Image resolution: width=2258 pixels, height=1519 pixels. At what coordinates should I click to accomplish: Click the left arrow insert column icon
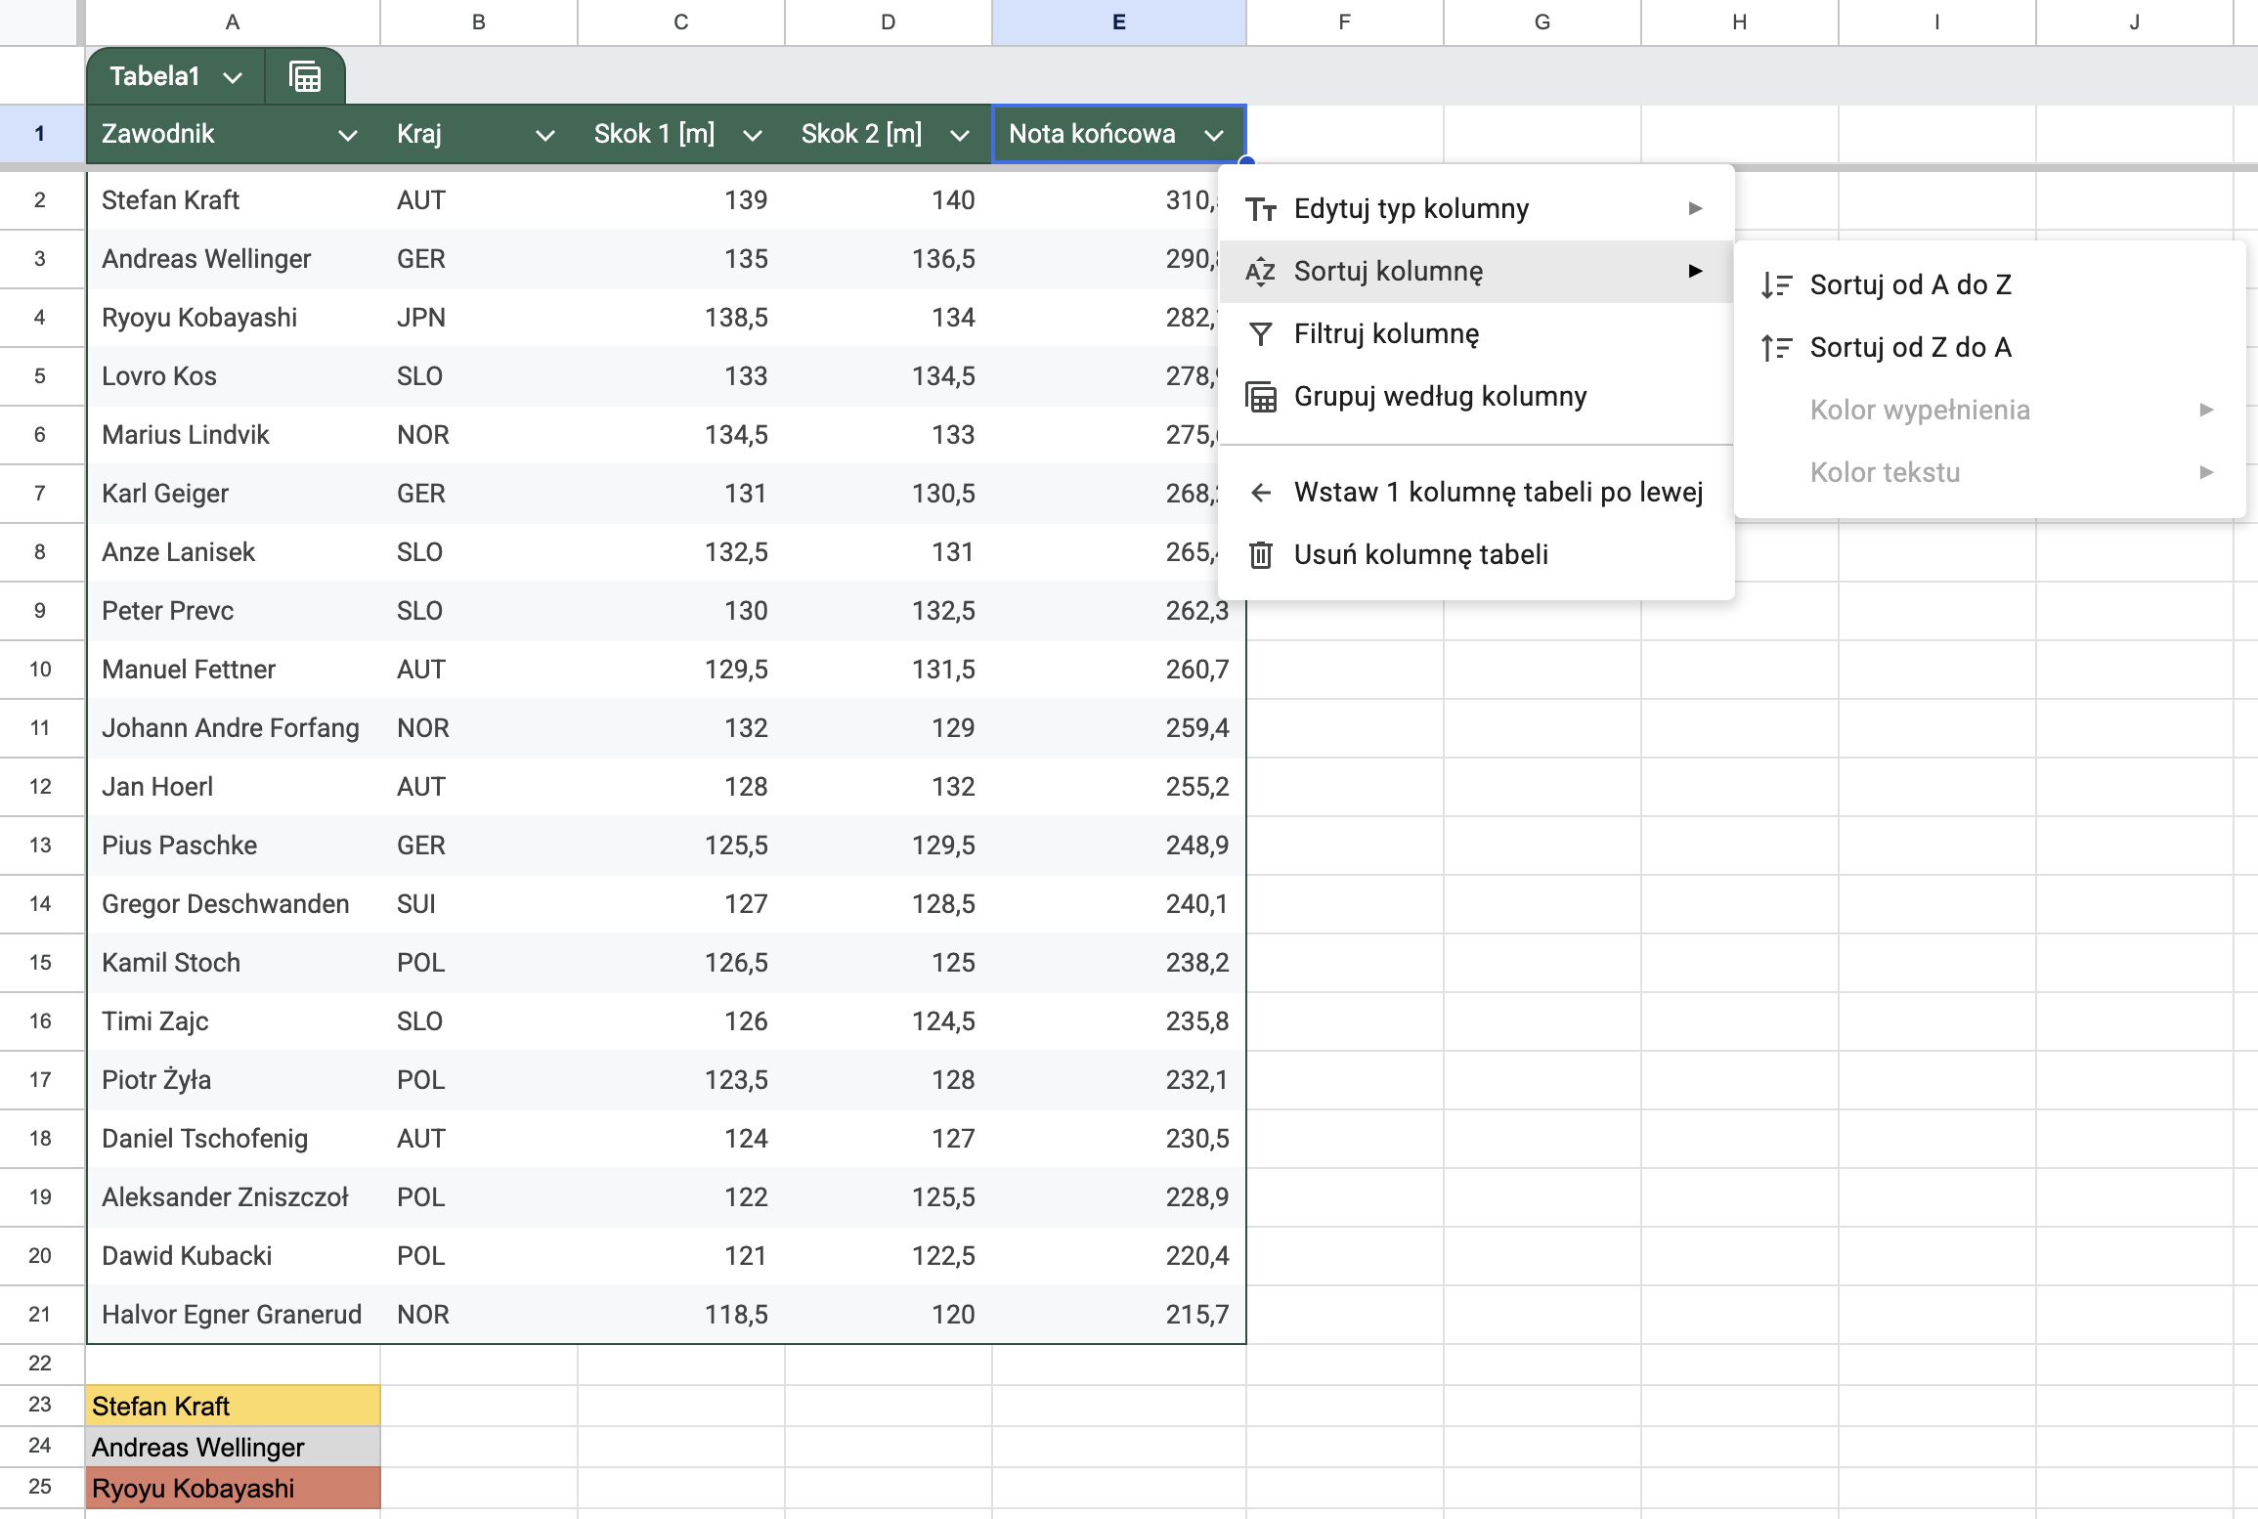pos(1261,493)
